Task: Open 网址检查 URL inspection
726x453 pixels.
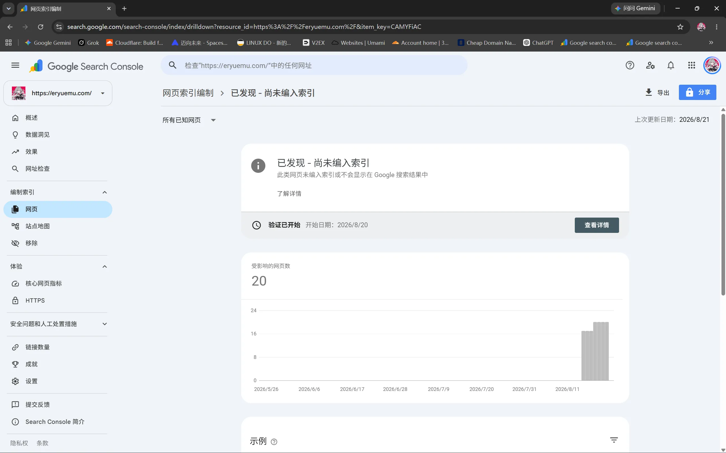Action: pyautogui.click(x=58, y=169)
